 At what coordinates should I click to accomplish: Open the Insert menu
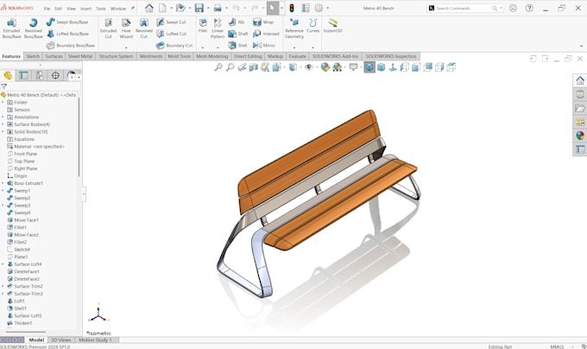[85, 9]
